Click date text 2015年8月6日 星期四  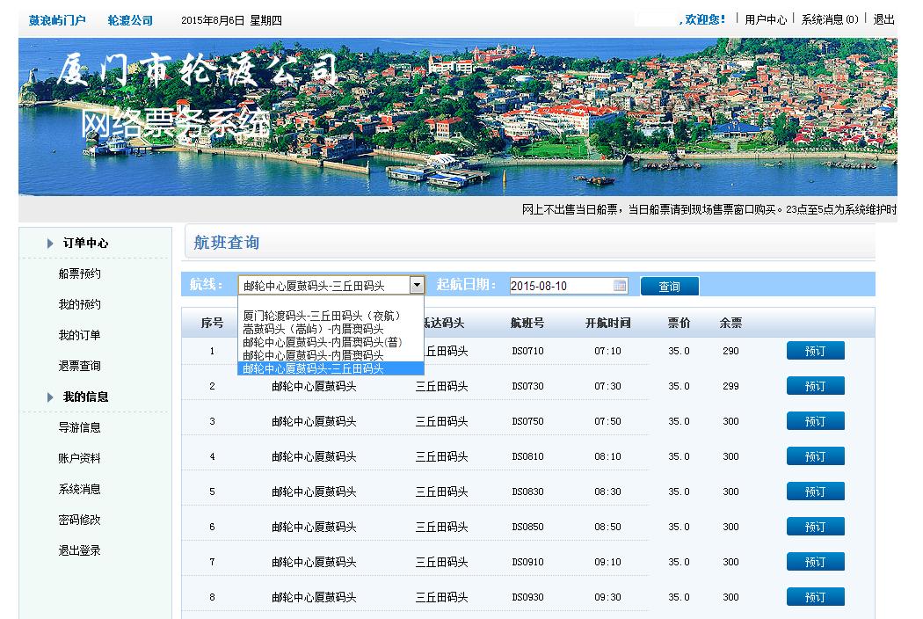231,20
